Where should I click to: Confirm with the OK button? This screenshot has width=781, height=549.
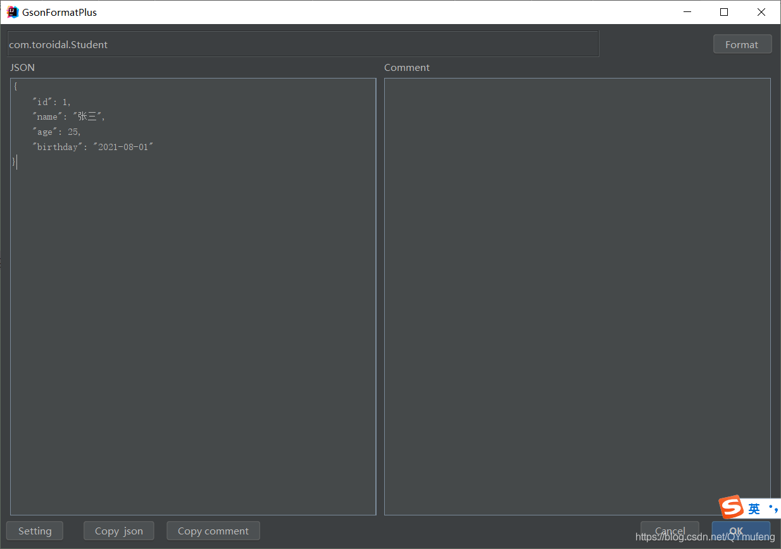pyautogui.click(x=740, y=531)
